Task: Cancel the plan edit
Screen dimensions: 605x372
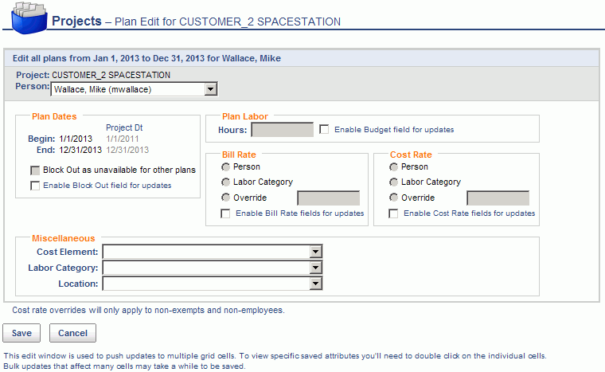Action: pyautogui.click(x=72, y=333)
